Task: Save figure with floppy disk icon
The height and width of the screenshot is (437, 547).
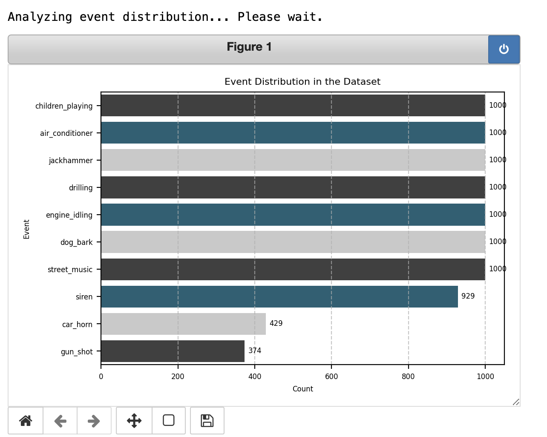Action: pyautogui.click(x=207, y=421)
